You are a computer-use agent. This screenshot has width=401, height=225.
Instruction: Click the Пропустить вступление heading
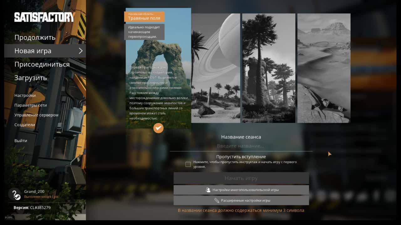(241, 157)
